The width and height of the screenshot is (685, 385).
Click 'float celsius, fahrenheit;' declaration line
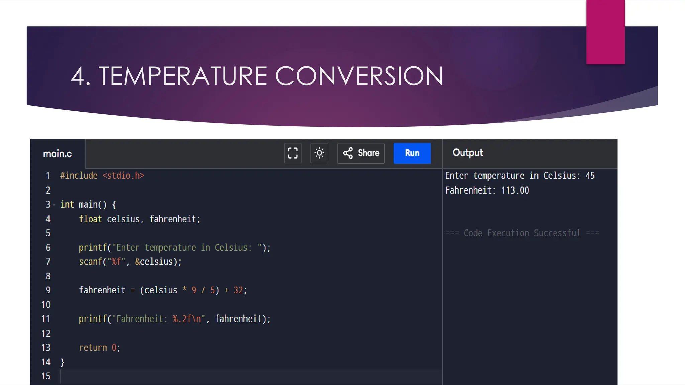139,219
